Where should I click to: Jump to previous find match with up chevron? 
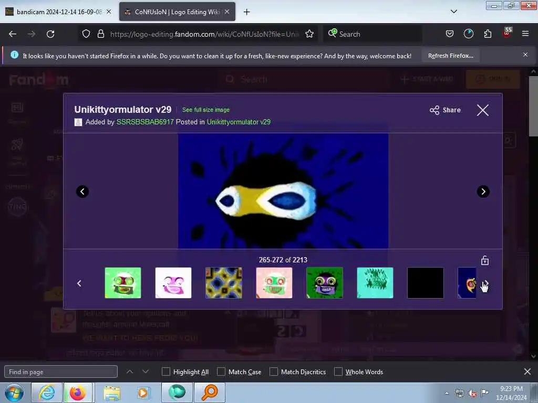(x=130, y=372)
